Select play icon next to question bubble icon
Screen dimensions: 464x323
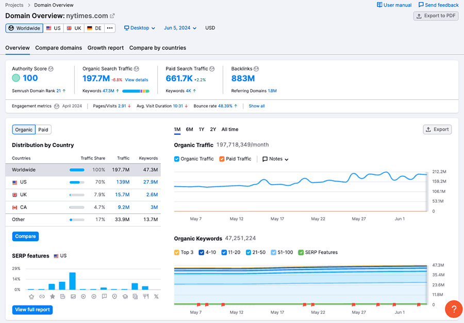click(x=94, y=296)
